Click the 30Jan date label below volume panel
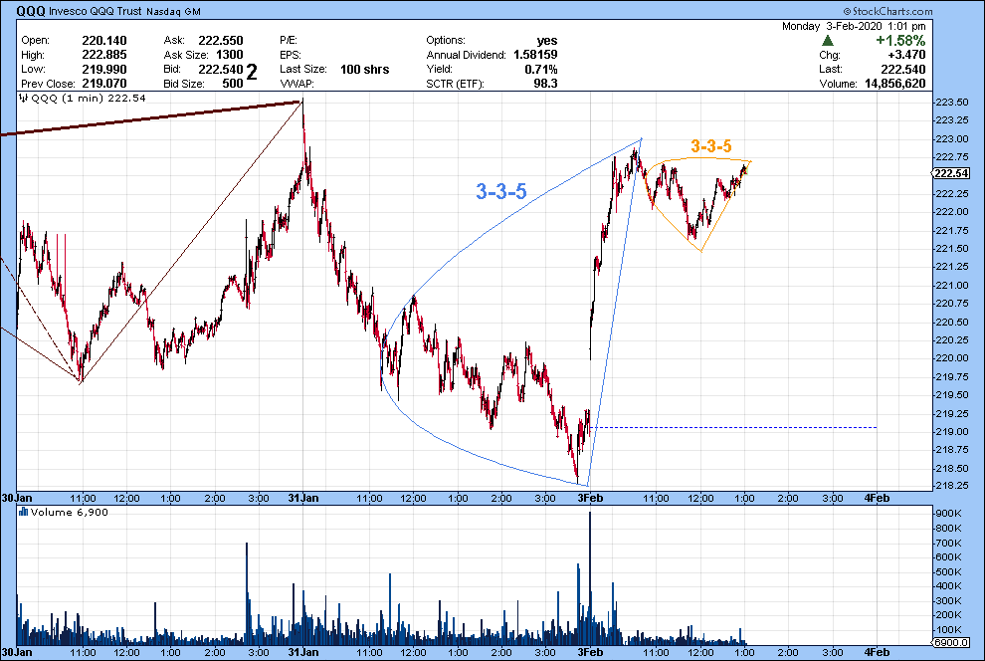Screen dimensions: 985x661 click(16, 652)
